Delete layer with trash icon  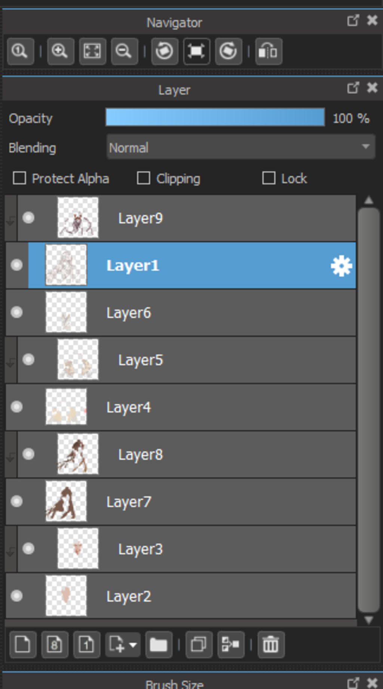tap(271, 645)
